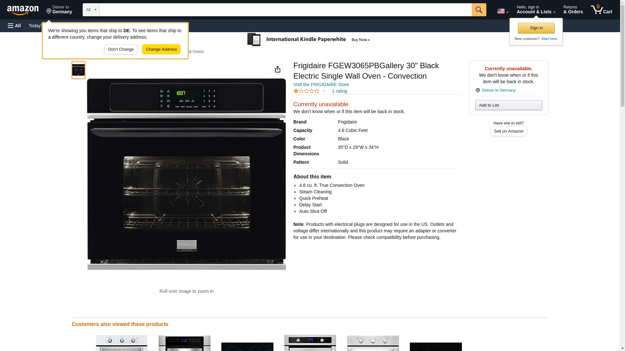Click the star rating icons
Viewport: 625px width, 351px height.
point(306,91)
